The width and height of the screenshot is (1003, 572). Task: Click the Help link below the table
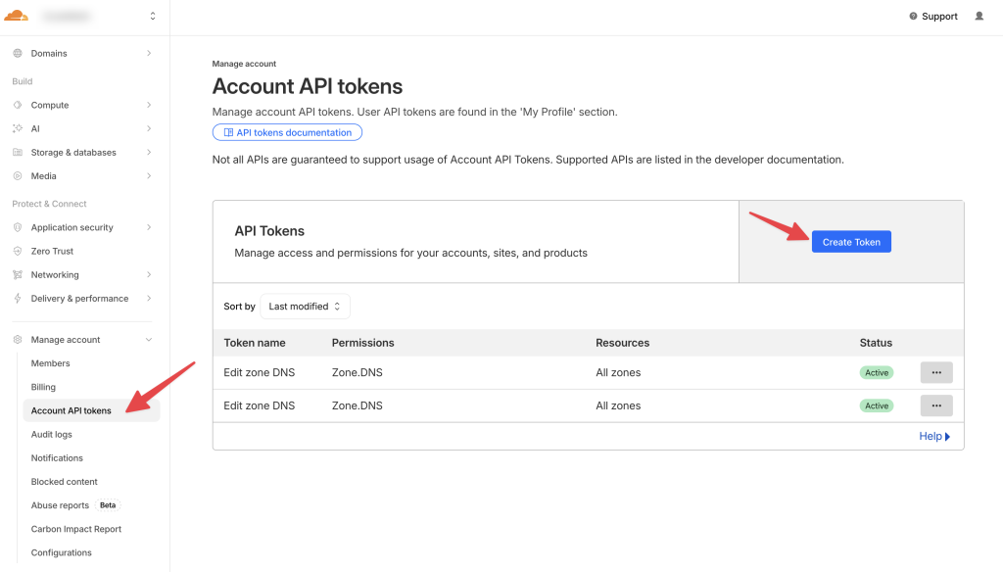click(x=934, y=437)
